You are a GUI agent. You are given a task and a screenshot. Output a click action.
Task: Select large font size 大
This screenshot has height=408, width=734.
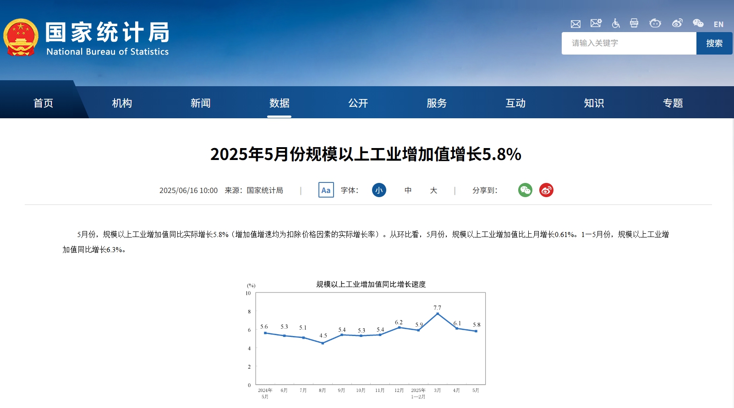433,190
